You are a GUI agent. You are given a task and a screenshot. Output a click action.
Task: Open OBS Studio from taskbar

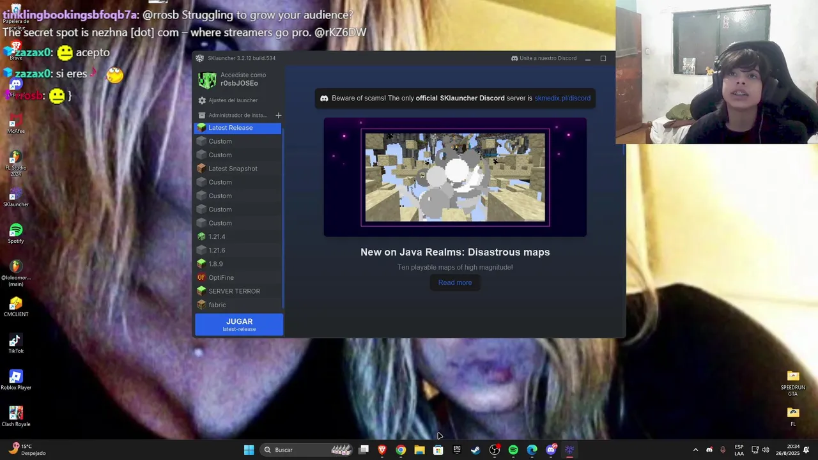coord(494,450)
